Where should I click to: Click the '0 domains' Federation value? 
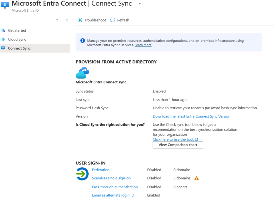coord(182,170)
